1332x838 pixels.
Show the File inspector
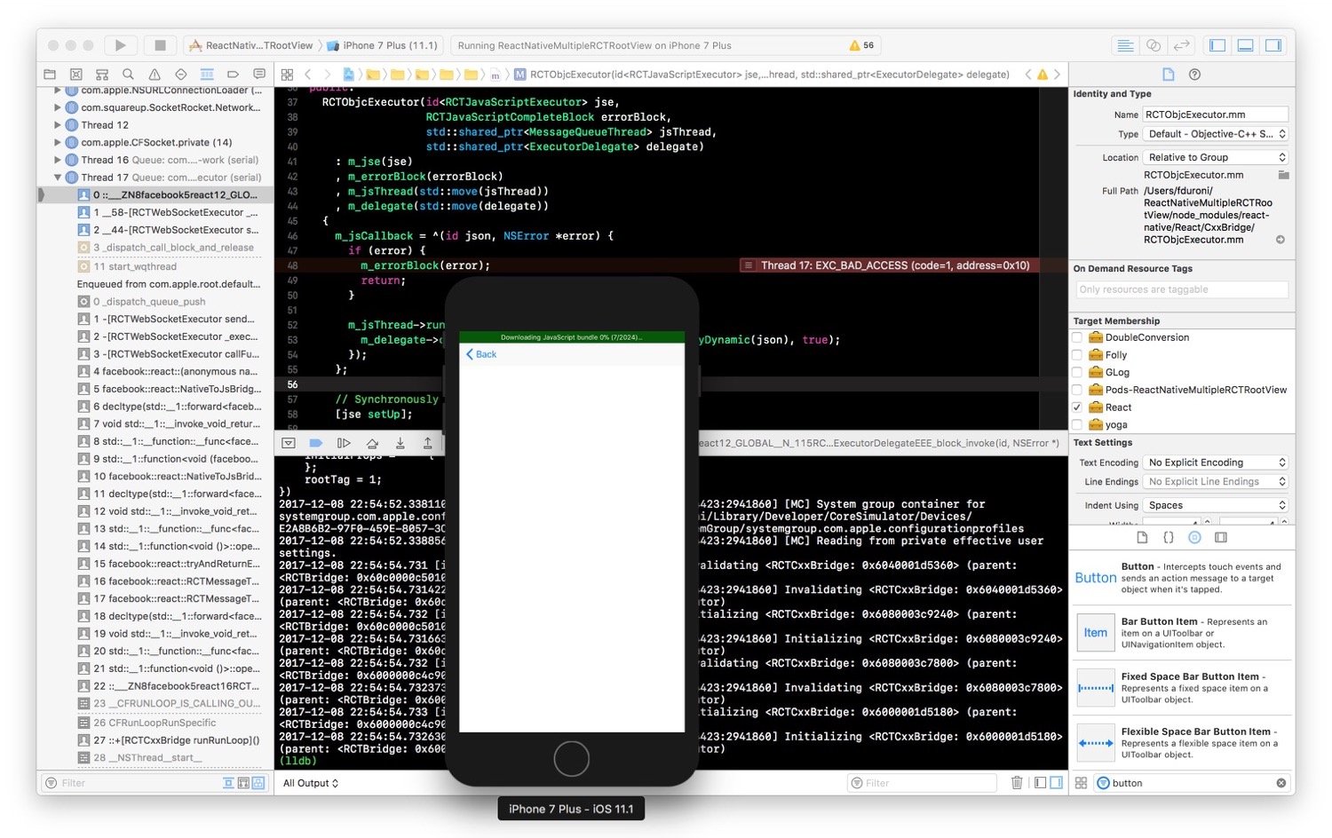1169,75
